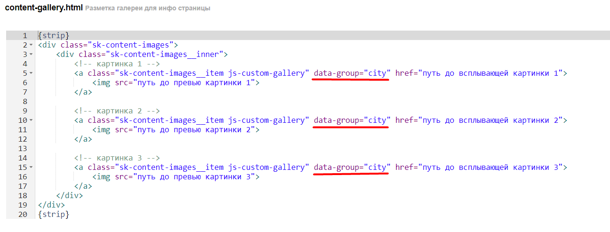
Task: Click the "картинка 2" HTML comment
Action: pyautogui.click(x=117, y=111)
